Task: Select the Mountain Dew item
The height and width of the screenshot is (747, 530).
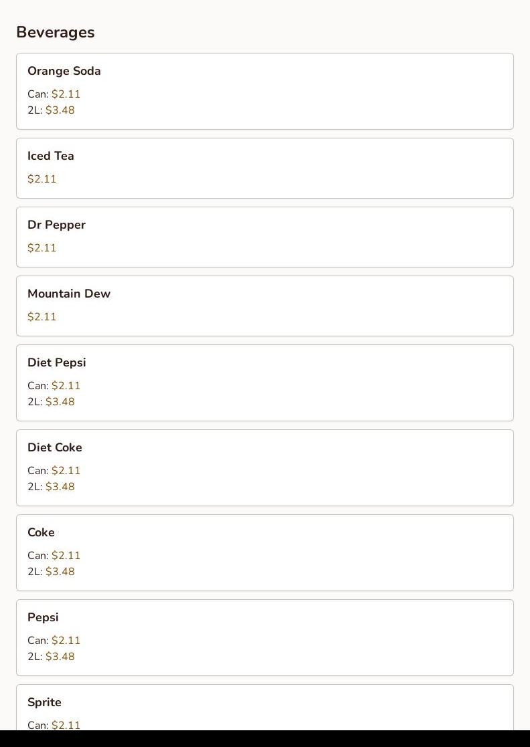Action: tap(265, 306)
